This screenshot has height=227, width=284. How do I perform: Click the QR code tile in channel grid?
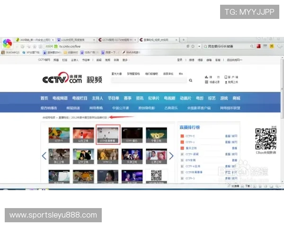(x=156, y=176)
